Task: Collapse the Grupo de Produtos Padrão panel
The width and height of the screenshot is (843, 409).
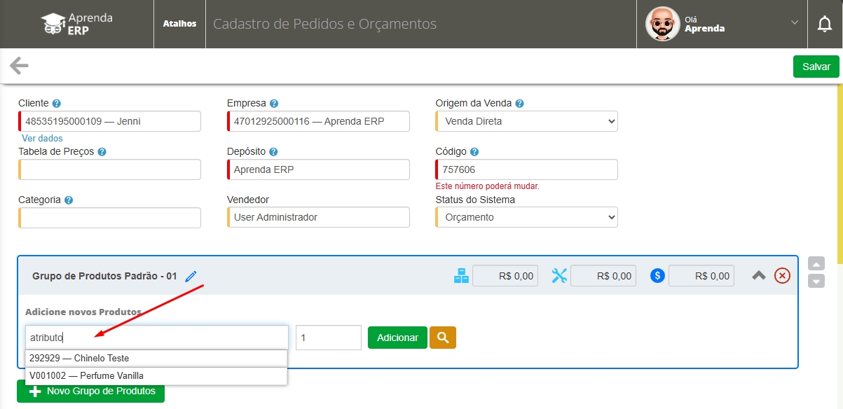Action: point(759,276)
